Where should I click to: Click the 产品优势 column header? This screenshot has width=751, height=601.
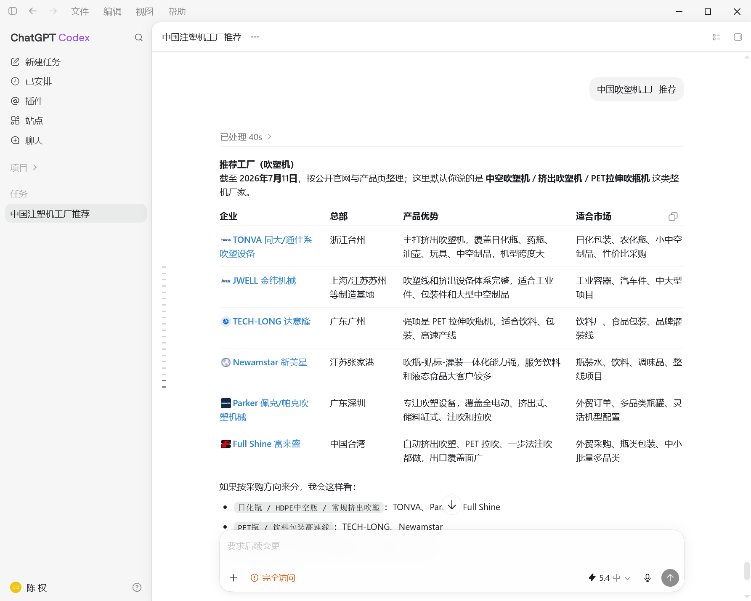[421, 216]
